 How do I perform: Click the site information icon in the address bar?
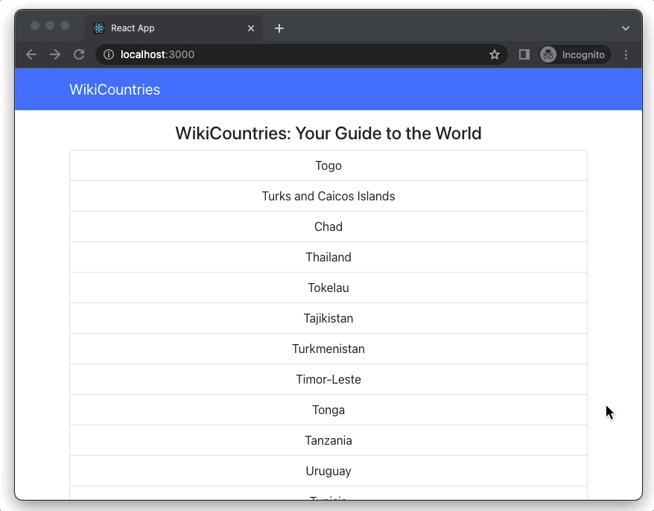[109, 54]
